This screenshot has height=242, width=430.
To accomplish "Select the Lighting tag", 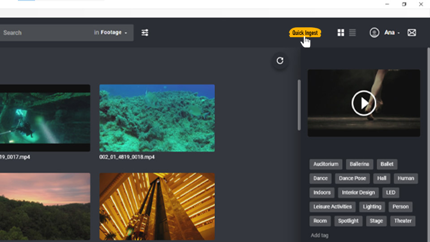I will 372,207.
